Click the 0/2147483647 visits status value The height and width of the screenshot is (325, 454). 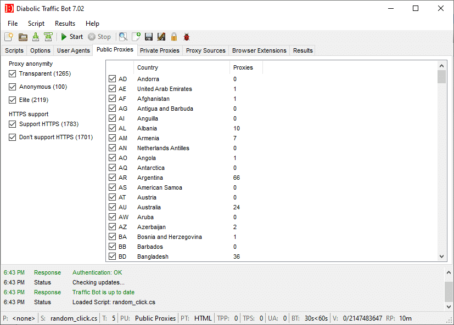tap(362, 318)
